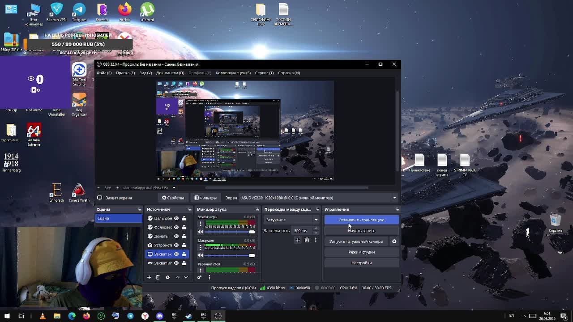This screenshot has width=573, height=322.
Task: Hide the Донаты source
Action: click(x=176, y=236)
